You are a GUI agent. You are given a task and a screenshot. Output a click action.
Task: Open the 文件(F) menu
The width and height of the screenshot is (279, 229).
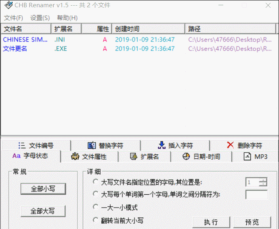(x=13, y=18)
